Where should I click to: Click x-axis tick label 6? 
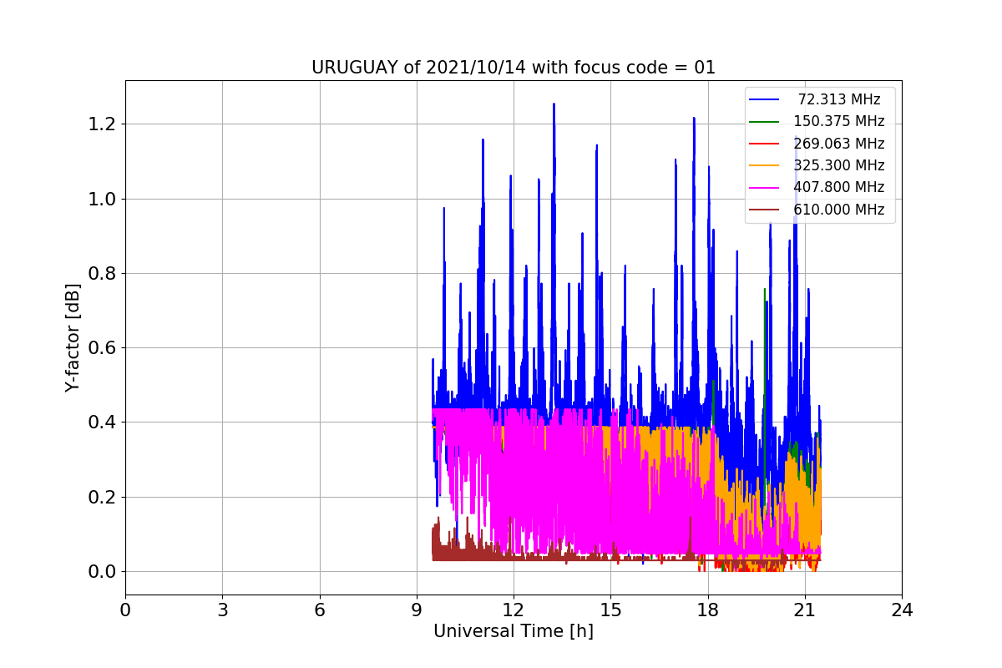click(x=320, y=610)
